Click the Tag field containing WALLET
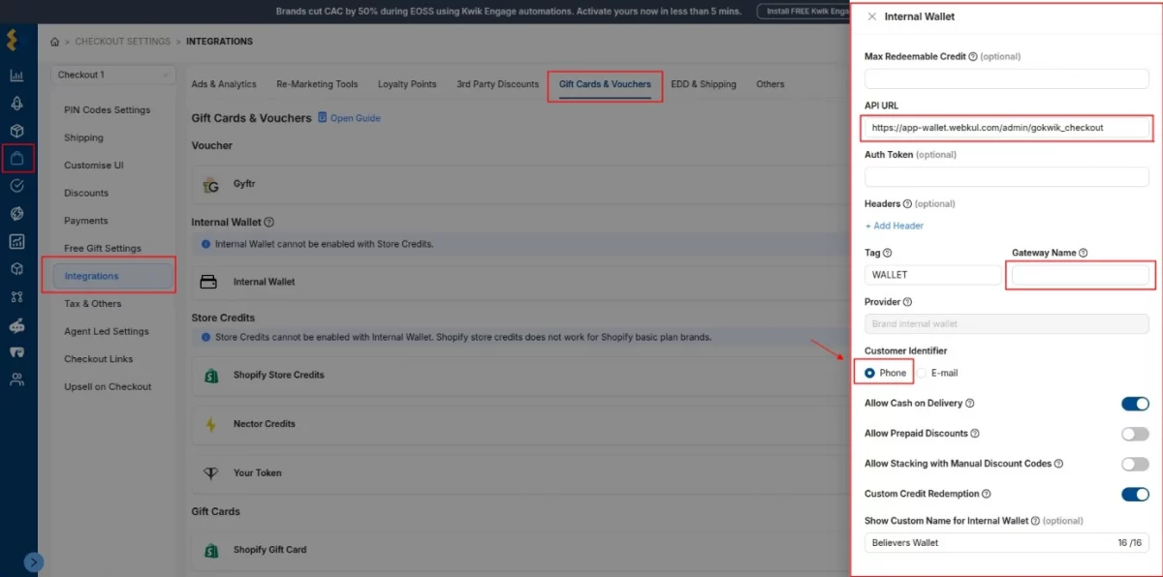1163x577 pixels. 932,275
